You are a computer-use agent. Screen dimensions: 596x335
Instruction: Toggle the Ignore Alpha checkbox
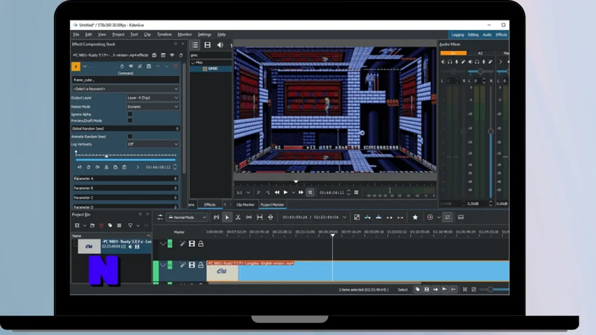click(x=130, y=114)
